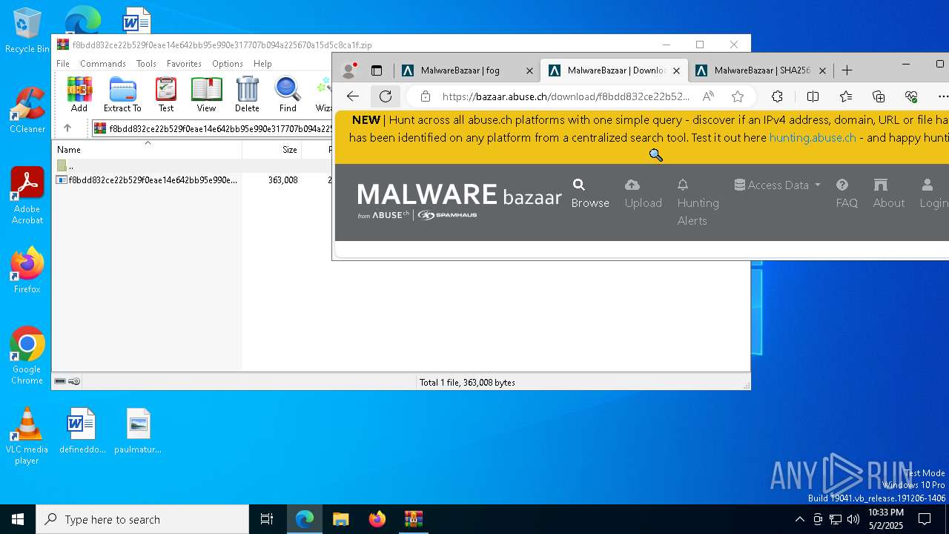Open the Favorites menu in WinRAR
The image size is (949, 534).
[x=184, y=64]
